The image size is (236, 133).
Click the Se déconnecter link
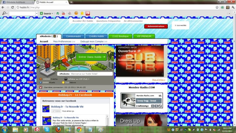(133, 21)
